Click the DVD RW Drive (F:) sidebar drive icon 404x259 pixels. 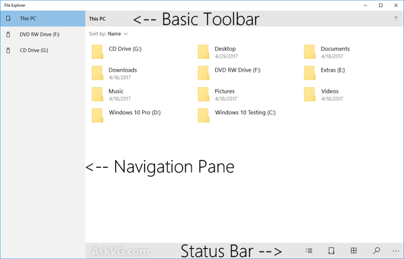[8, 34]
